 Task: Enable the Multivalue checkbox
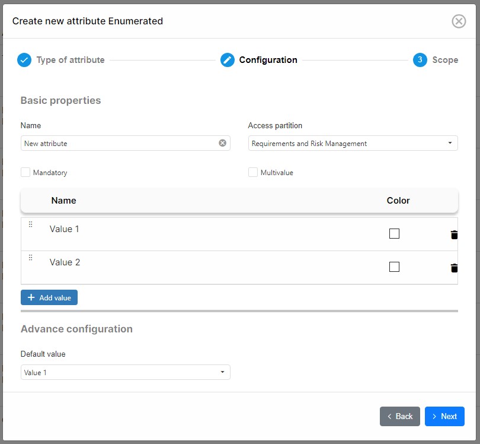click(253, 172)
